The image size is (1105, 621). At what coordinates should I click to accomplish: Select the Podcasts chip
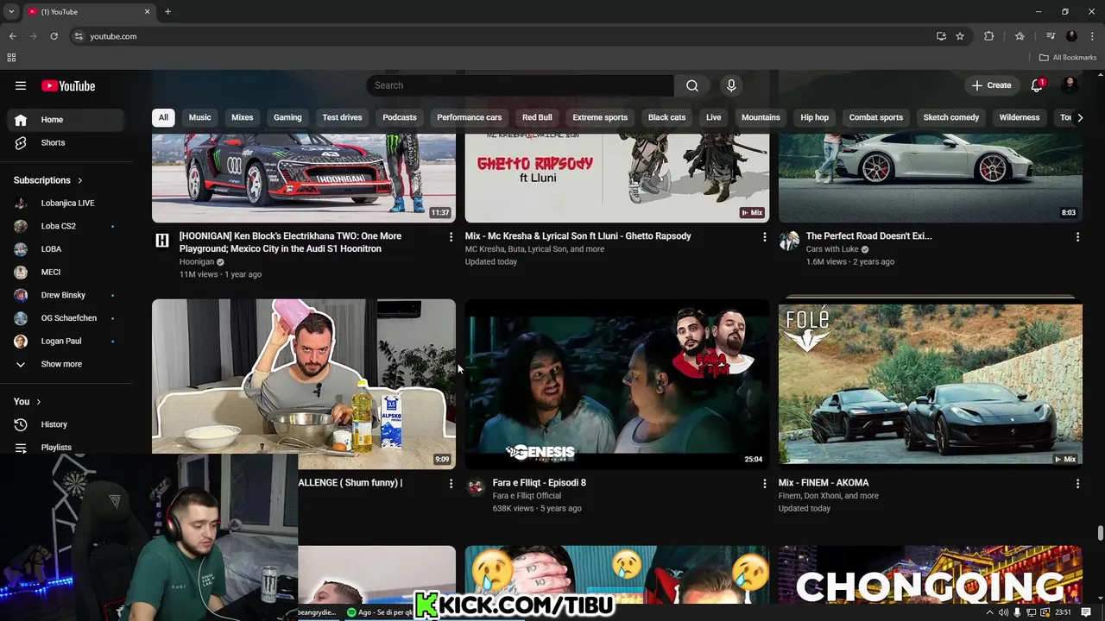[400, 117]
